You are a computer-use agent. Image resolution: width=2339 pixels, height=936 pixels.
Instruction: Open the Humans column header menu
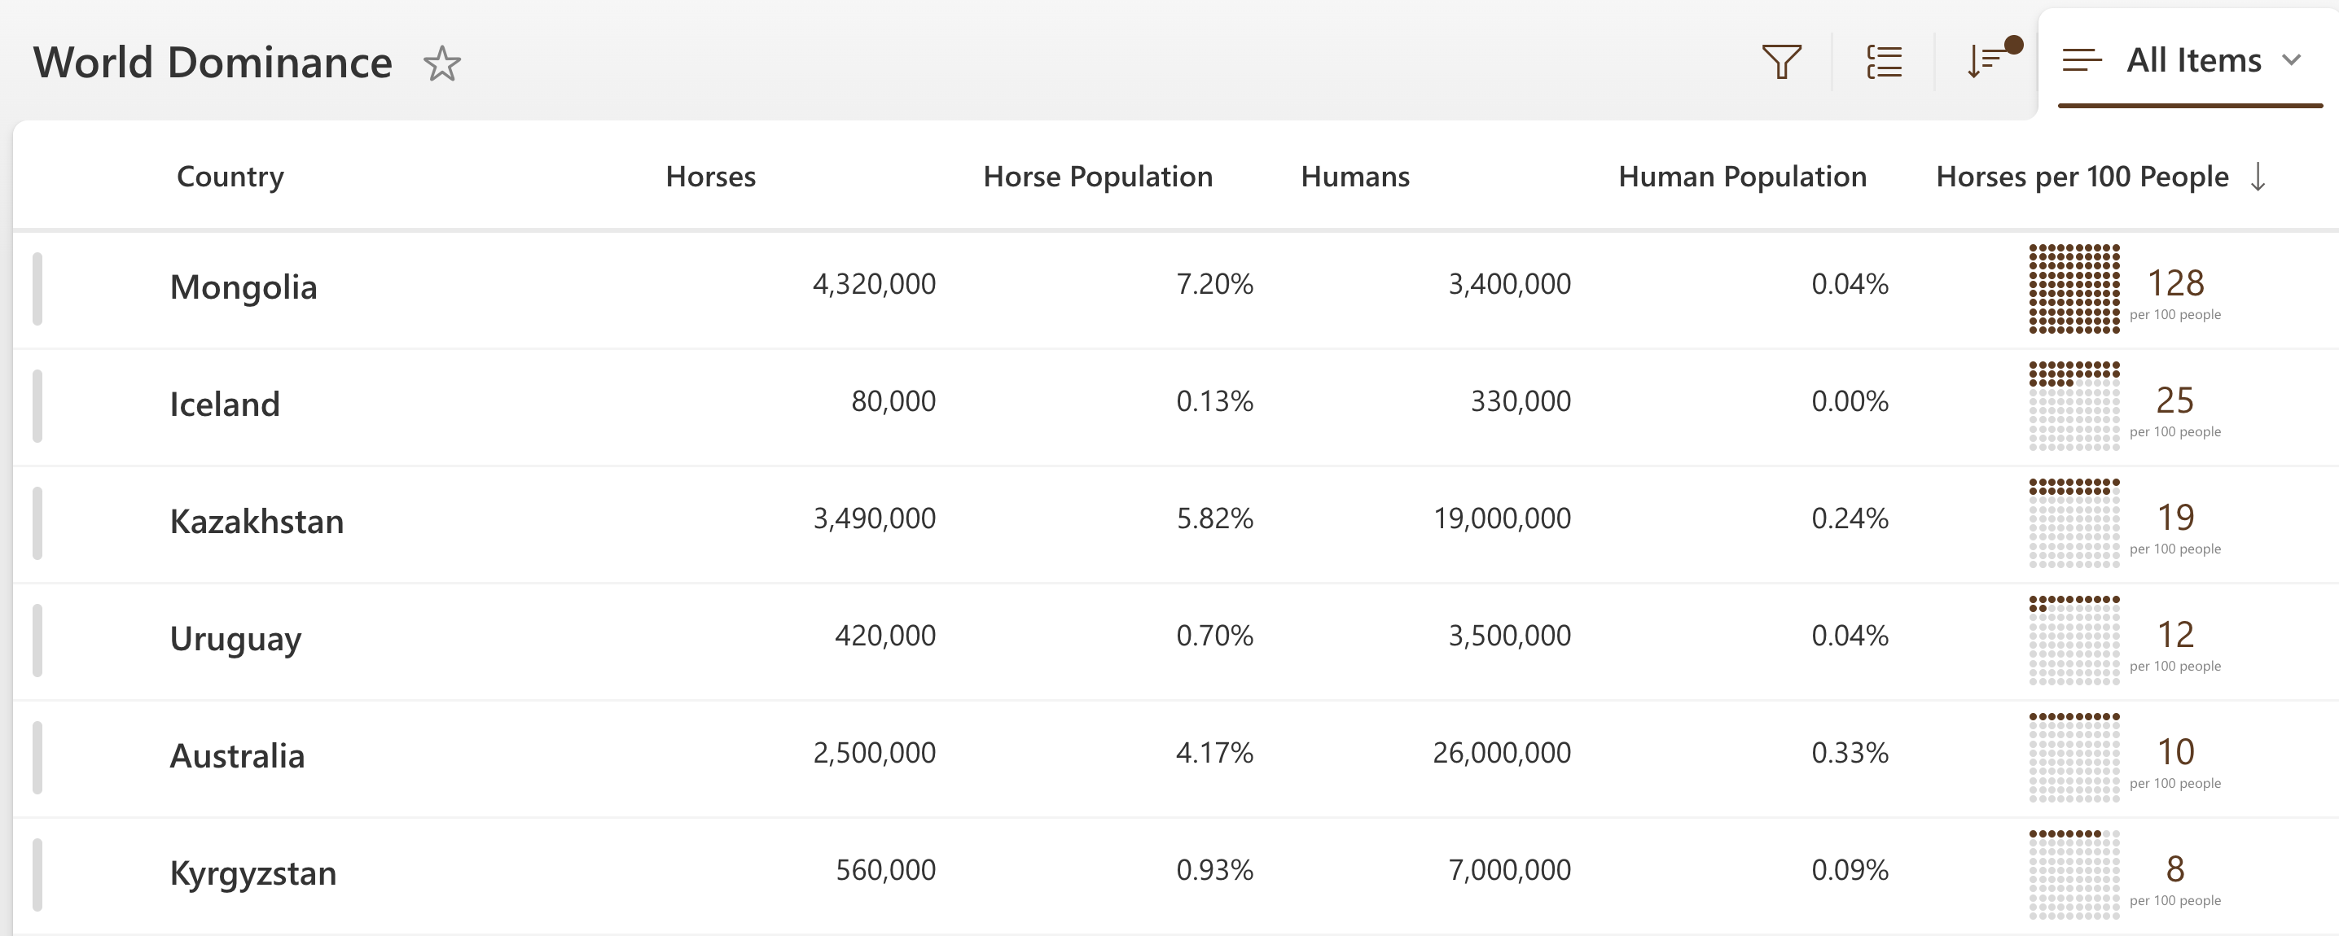pos(1354,176)
